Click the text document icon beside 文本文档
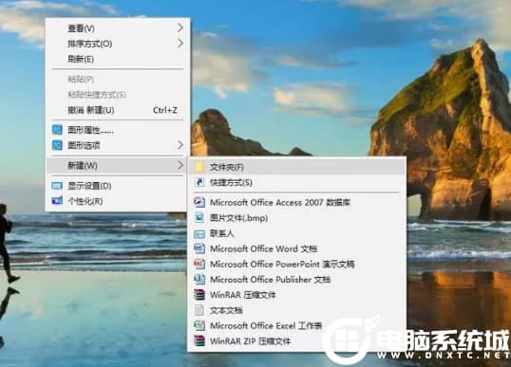The image size is (511, 367). tap(199, 310)
